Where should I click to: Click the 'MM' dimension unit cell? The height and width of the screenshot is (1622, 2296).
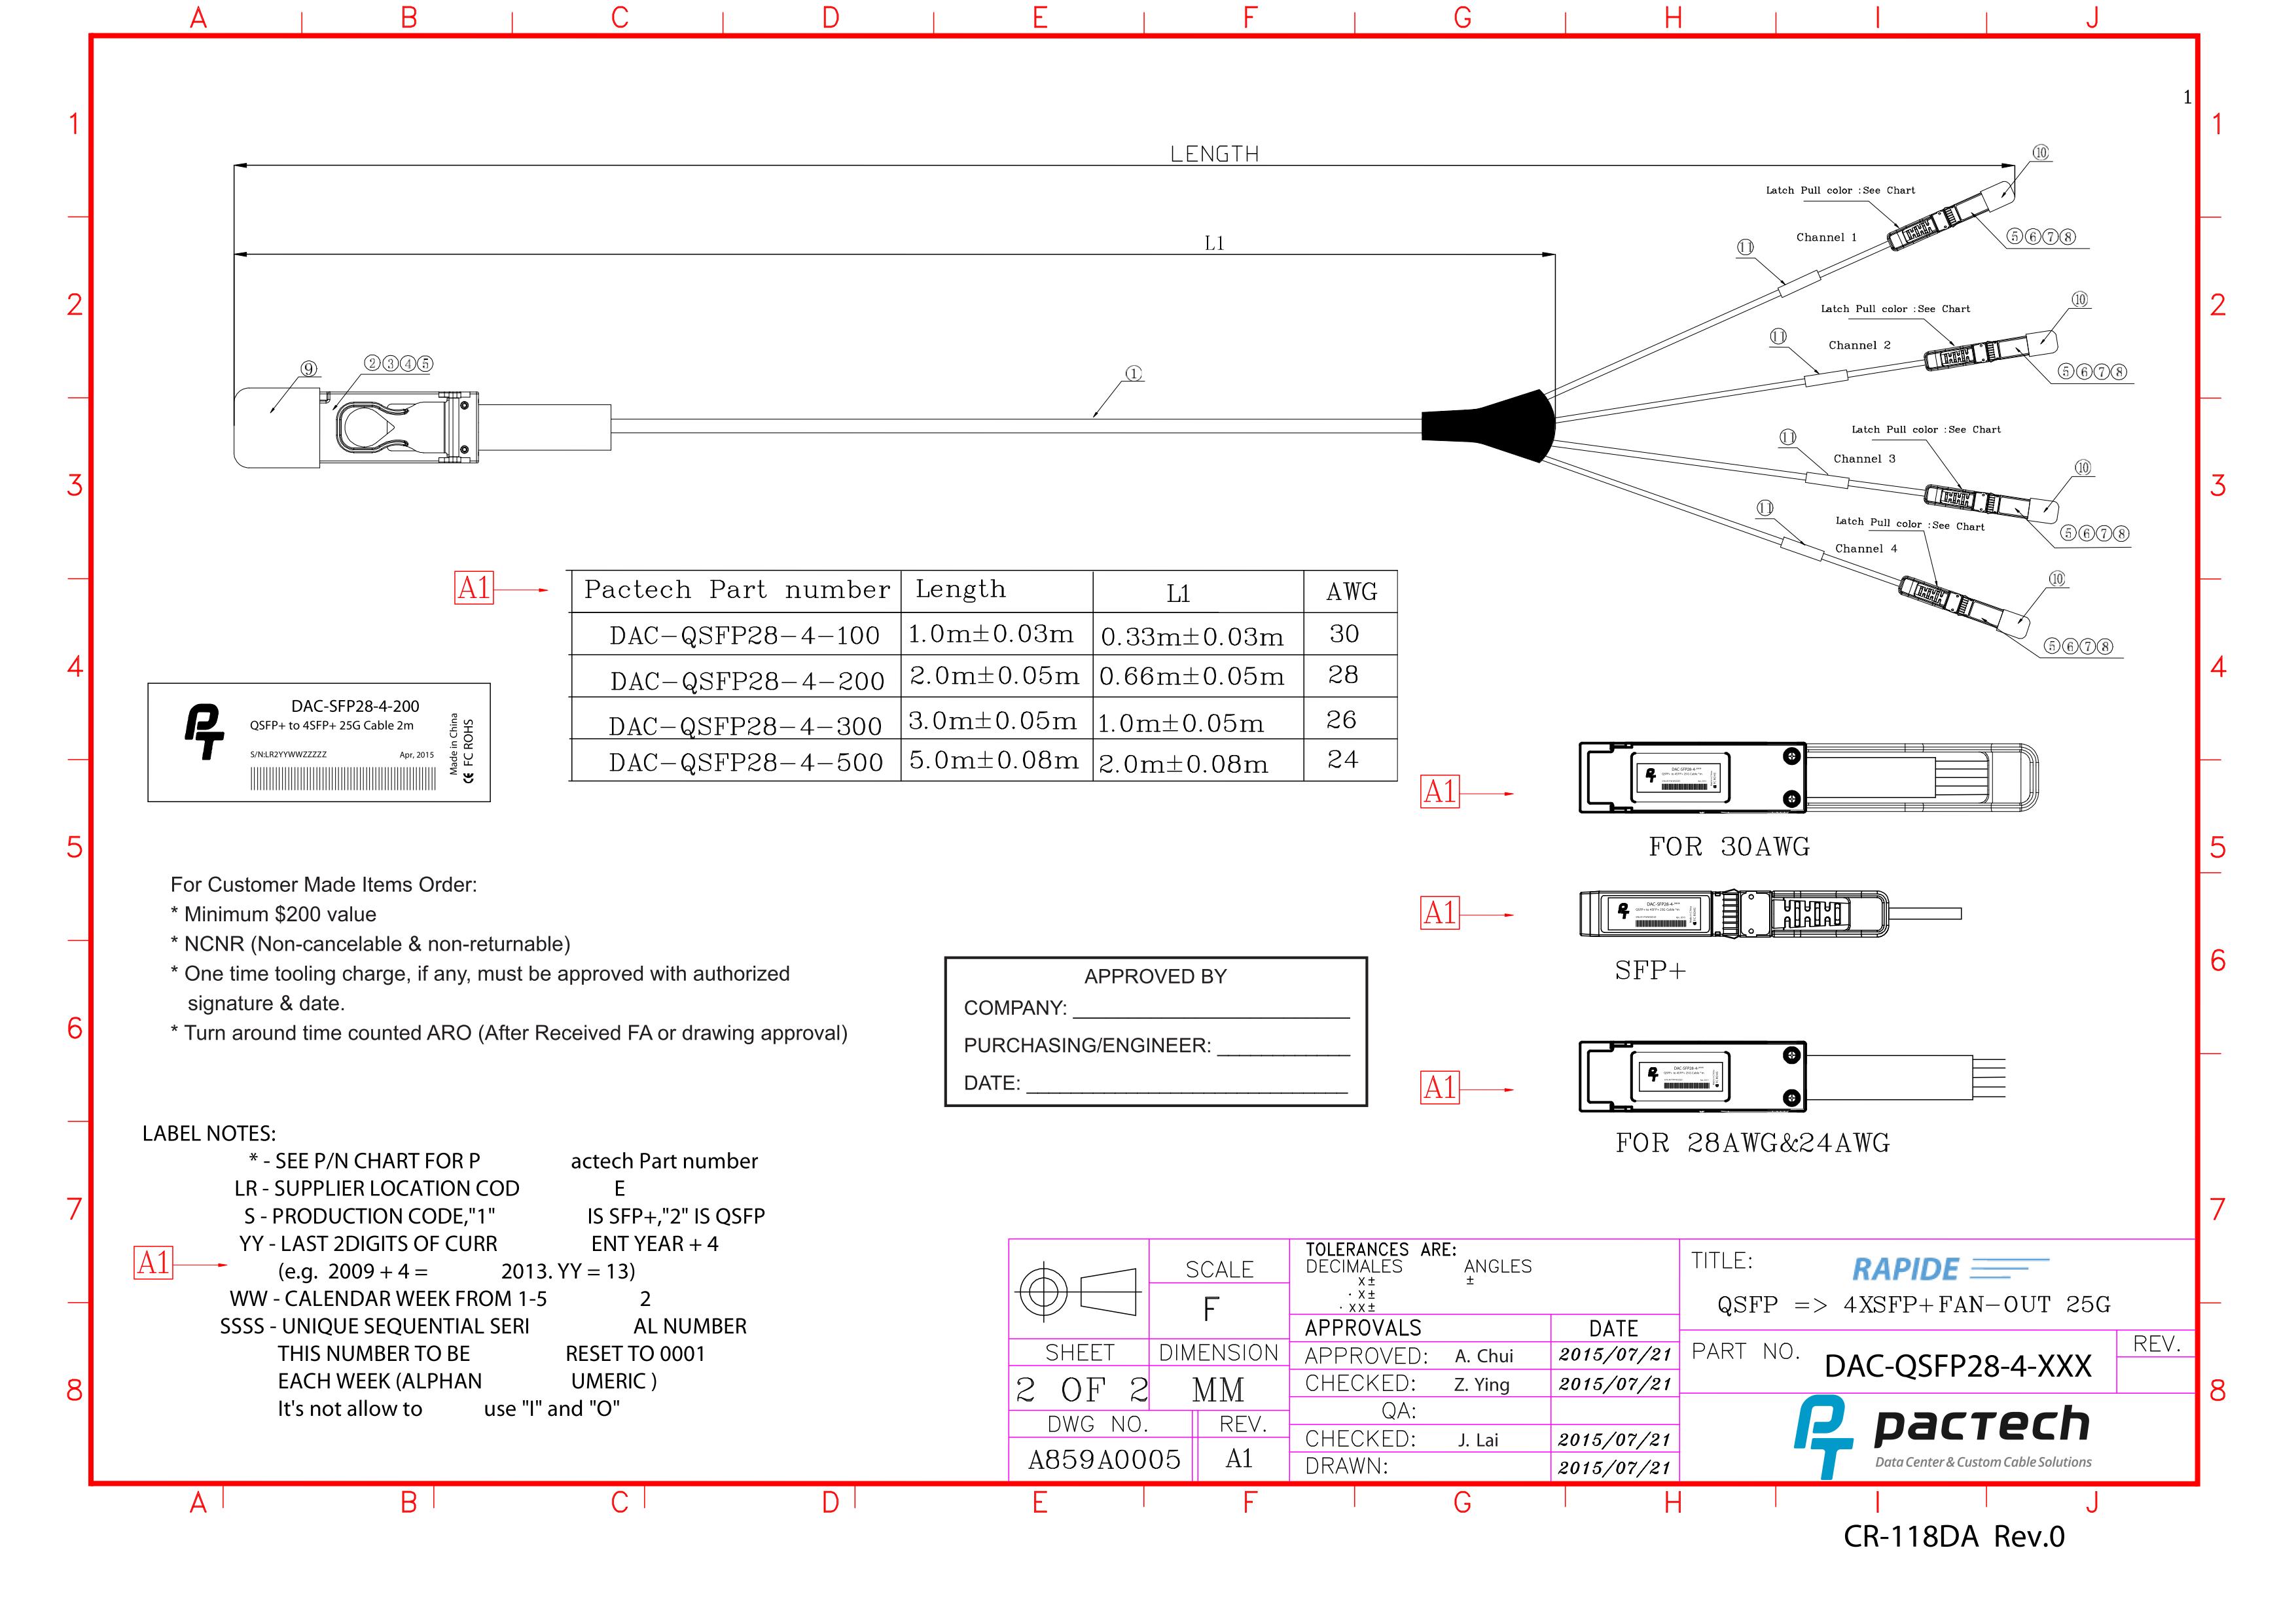point(1218,1390)
